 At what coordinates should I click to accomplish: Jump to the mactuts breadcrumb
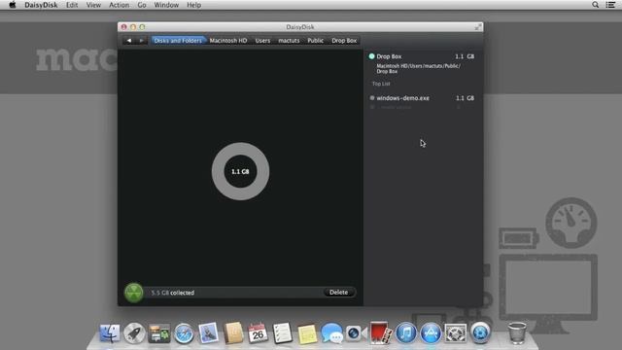point(289,41)
